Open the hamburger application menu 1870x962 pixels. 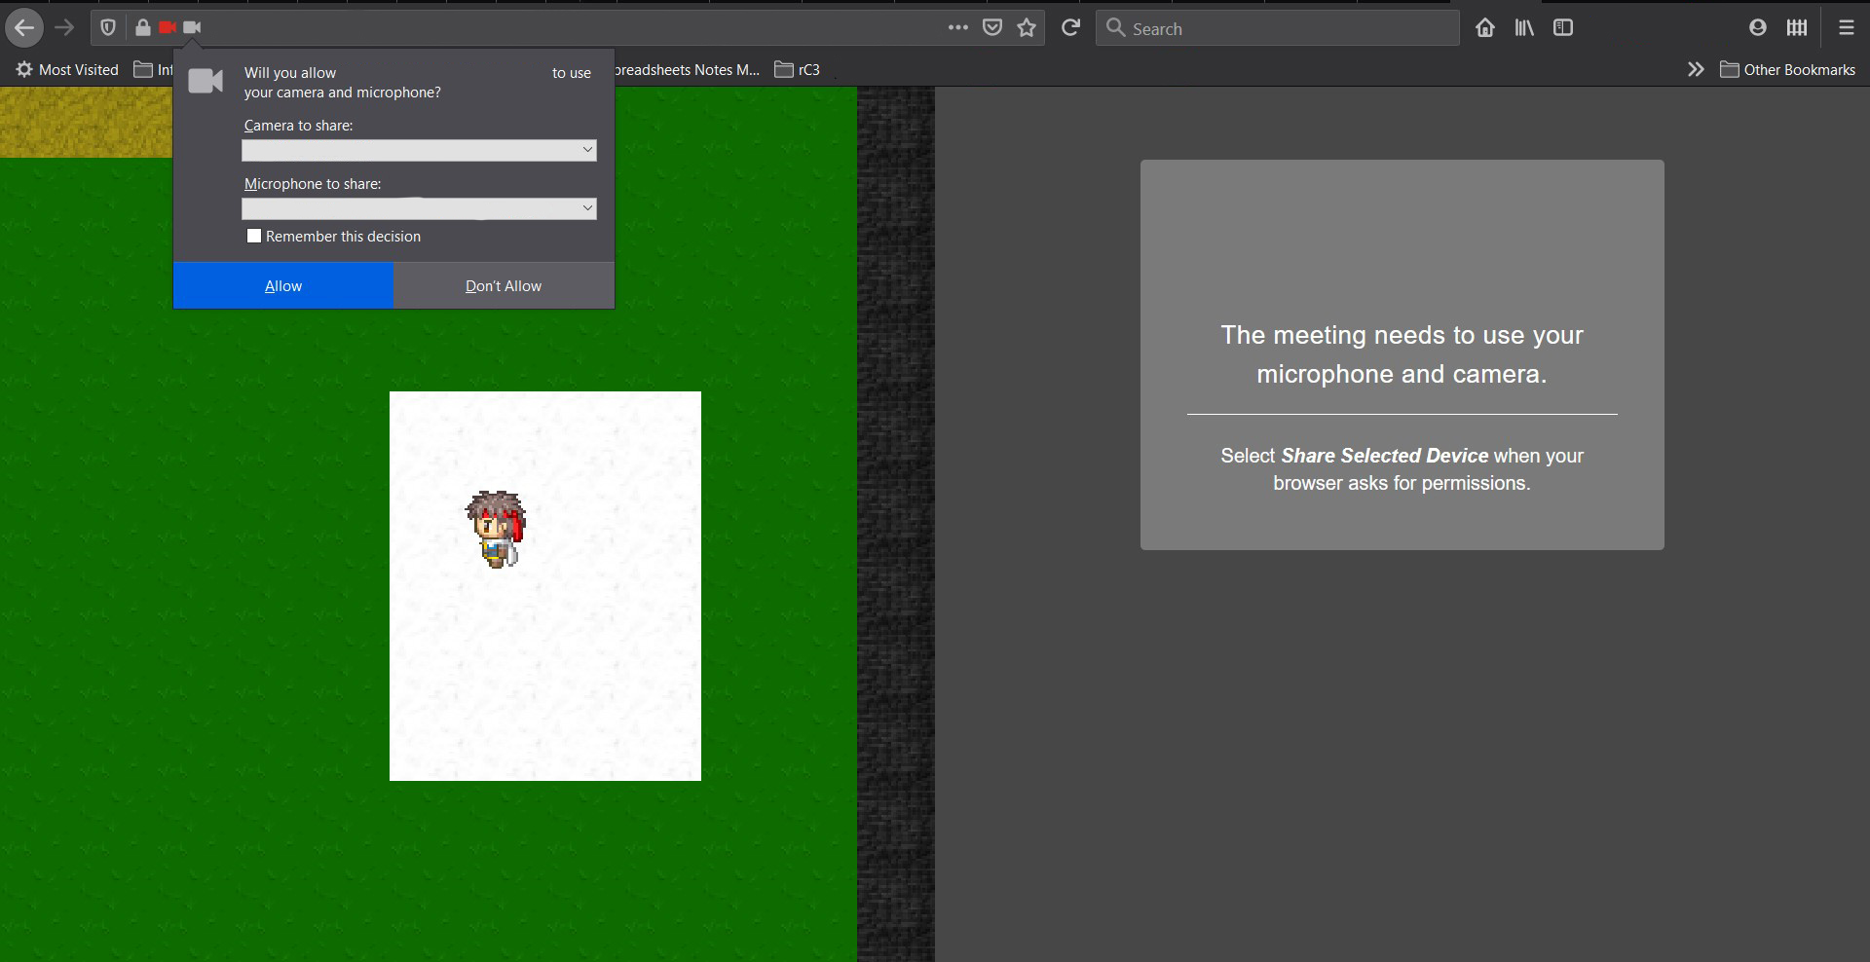click(x=1846, y=28)
